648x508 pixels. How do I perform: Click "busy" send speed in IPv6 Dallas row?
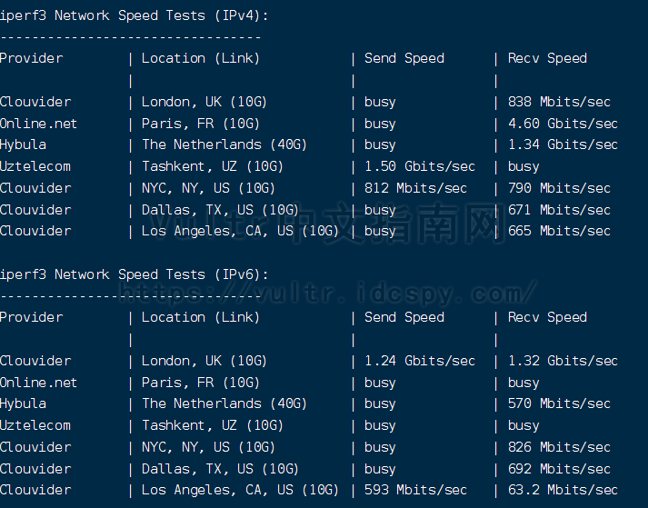click(x=380, y=470)
